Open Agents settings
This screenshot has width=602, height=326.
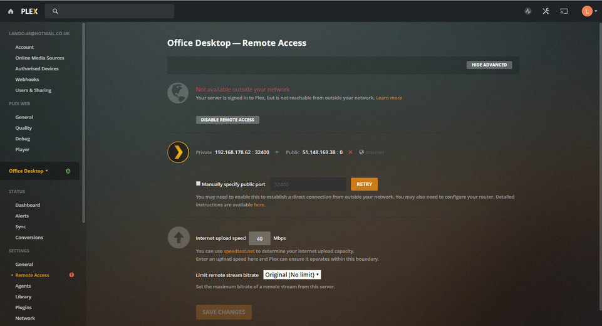(x=23, y=286)
